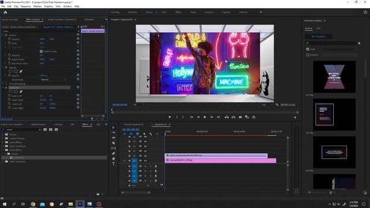The width and height of the screenshot is (370, 208).
Task: Click the Home icon at top left
Action: [x=5, y=12]
